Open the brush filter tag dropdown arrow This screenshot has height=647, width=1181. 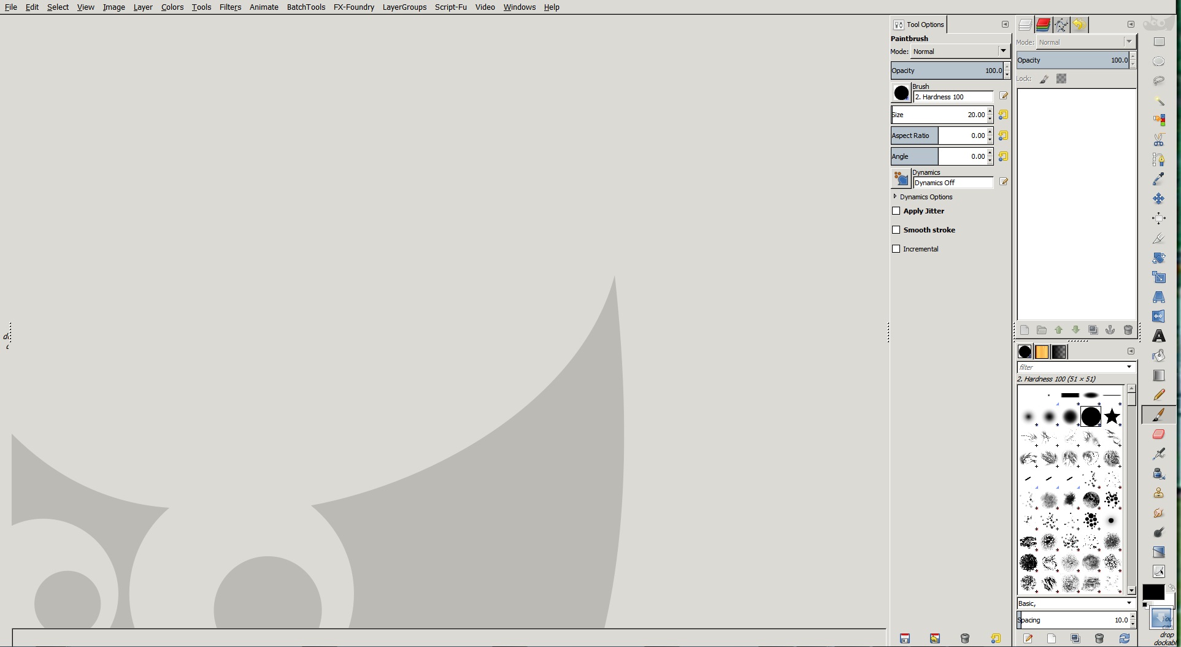pos(1129,367)
